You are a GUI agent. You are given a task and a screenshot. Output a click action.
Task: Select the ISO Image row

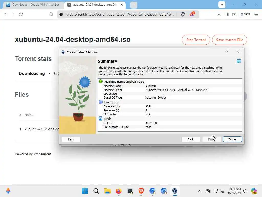pos(170,94)
